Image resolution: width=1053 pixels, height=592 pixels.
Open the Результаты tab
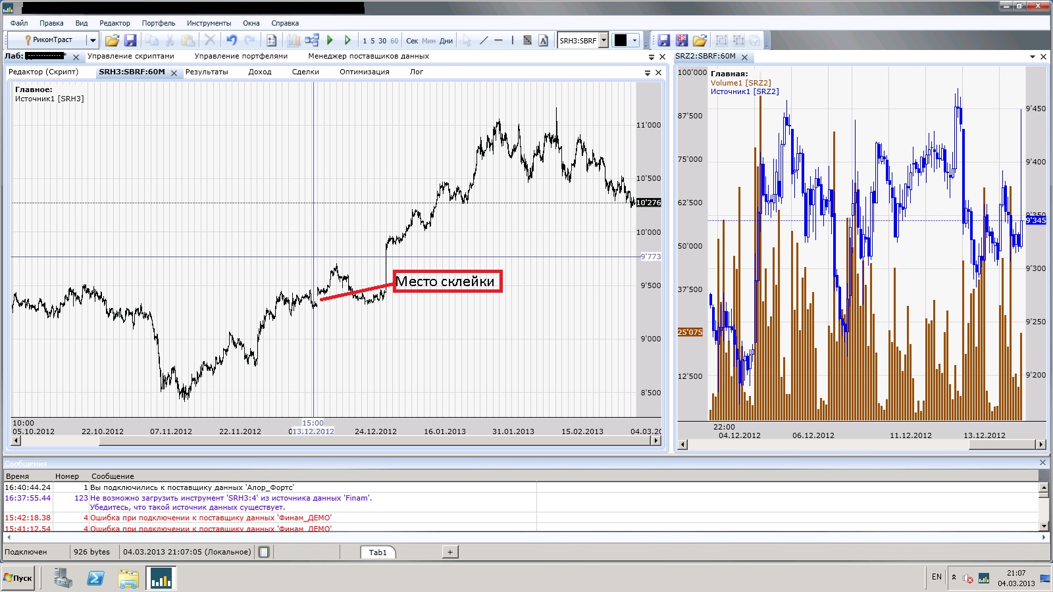(x=207, y=72)
